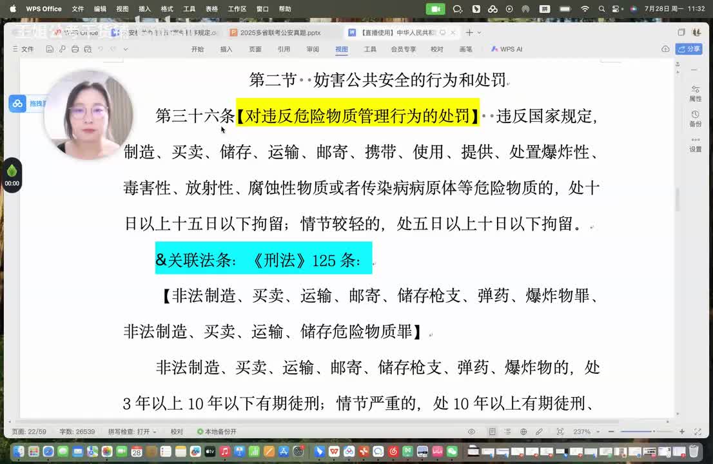The image size is (713, 464).
Task: Switch to the 工具 ribbon tab
Action: point(370,49)
